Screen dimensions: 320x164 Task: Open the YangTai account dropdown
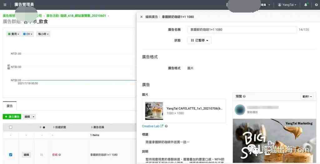point(287,5)
